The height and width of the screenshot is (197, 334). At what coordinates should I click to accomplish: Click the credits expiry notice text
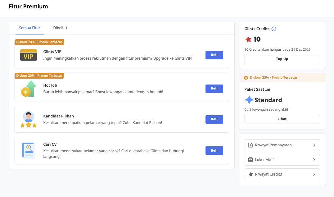(277, 49)
